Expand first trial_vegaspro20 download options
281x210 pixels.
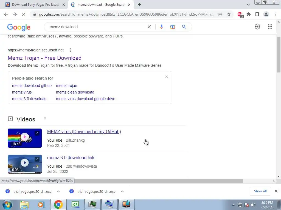click(58, 191)
